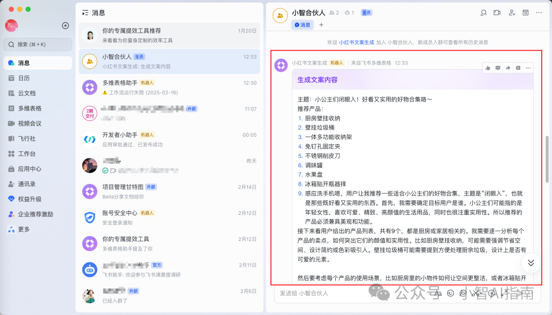Forward the 生成文案内容 message
552x315 pixels.
pyautogui.click(x=508, y=67)
